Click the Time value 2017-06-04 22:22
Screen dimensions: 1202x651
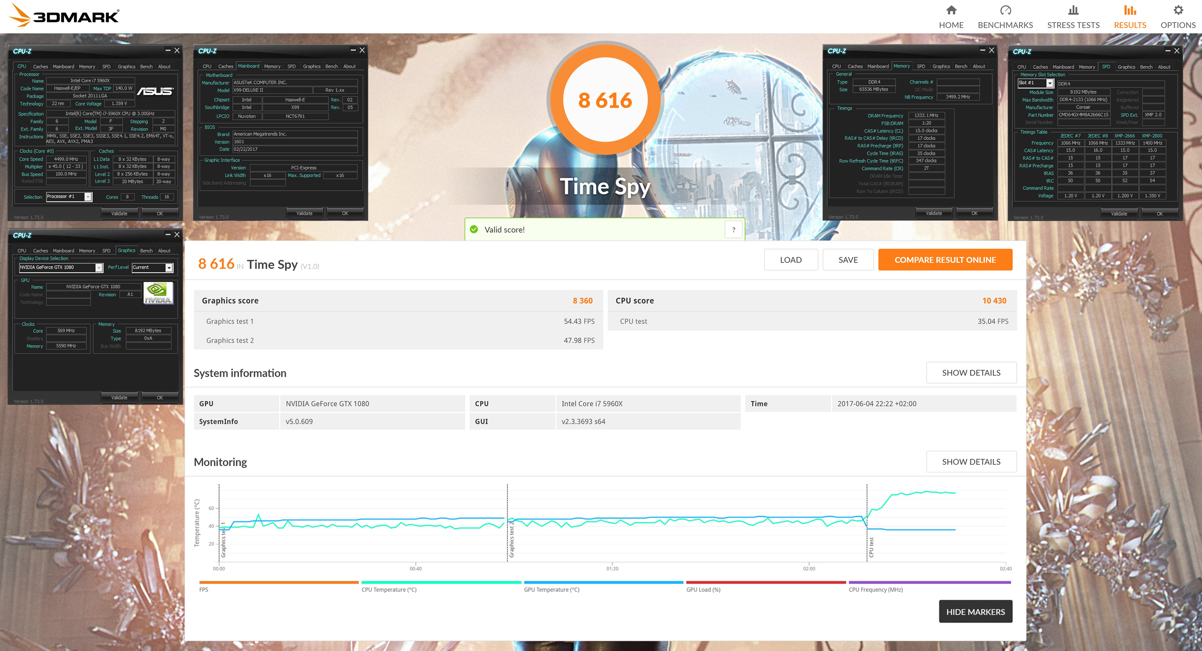(x=876, y=404)
